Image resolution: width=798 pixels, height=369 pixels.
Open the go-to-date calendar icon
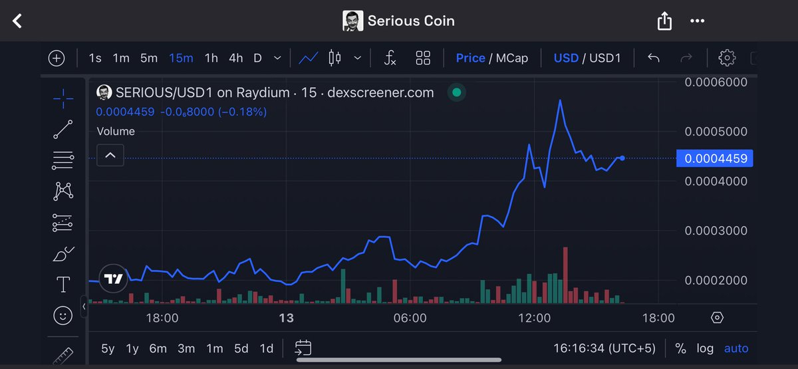point(303,347)
